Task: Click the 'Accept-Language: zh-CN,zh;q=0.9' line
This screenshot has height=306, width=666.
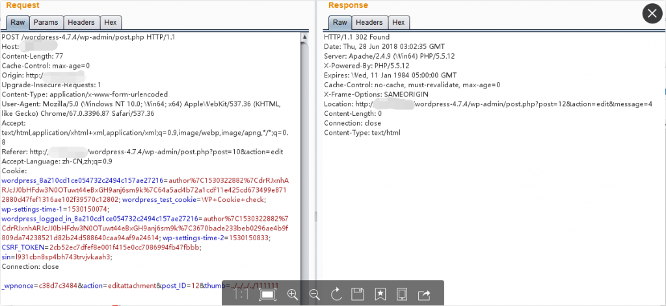Action: 57,161
